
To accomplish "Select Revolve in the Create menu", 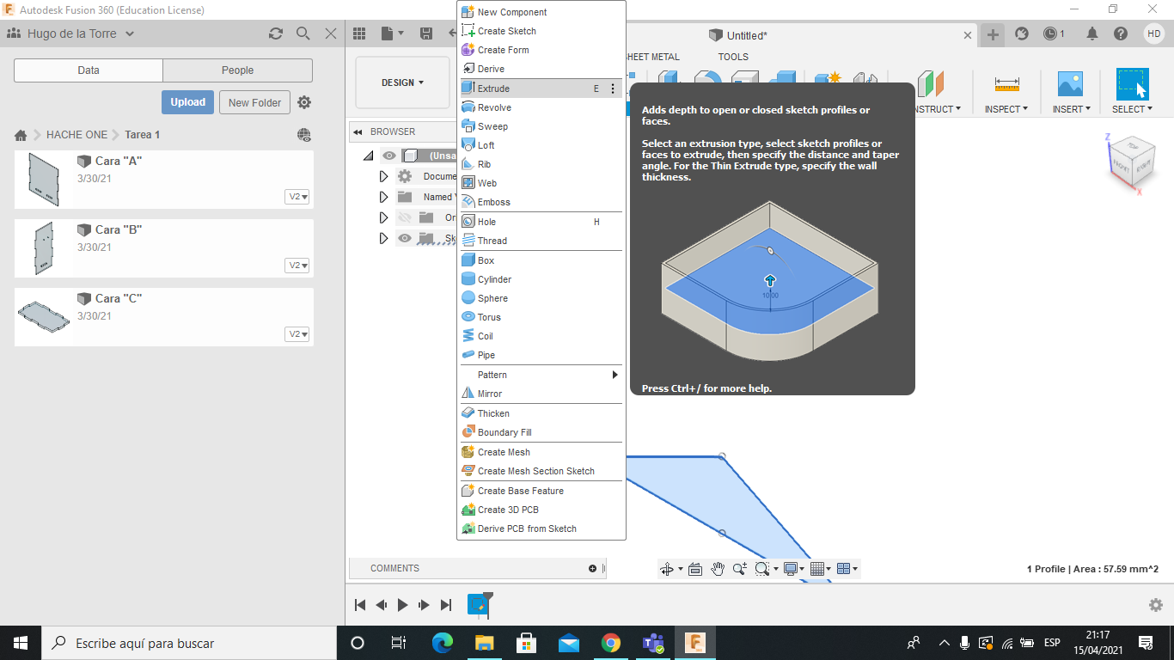I will tap(541, 107).
